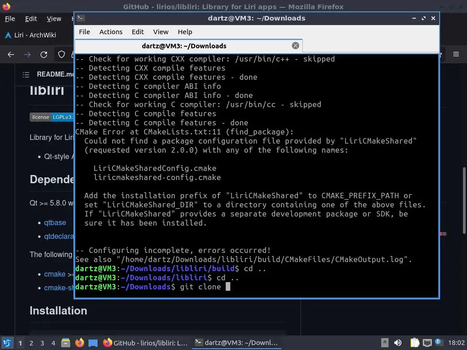This screenshot has width=467, height=350.
Task: Open Firefox File menu
Action: coord(10,19)
